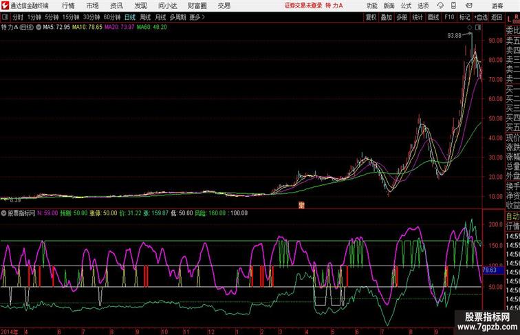The width and height of the screenshot is (520, 335).
Task: Click the 自动 label in the side panel
Action: pos(513,217)
